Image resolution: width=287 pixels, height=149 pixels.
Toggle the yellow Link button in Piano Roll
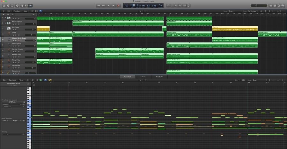(50, 80)
